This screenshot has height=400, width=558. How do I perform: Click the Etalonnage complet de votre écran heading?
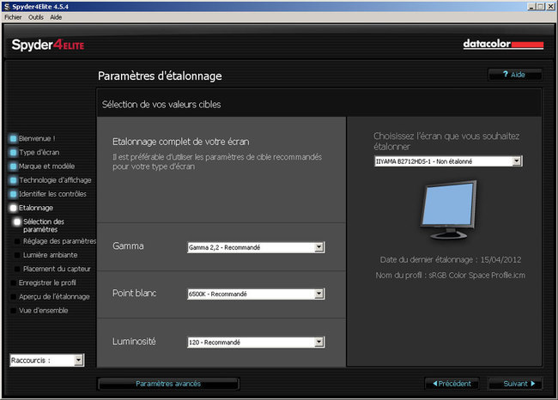point(181,142)
